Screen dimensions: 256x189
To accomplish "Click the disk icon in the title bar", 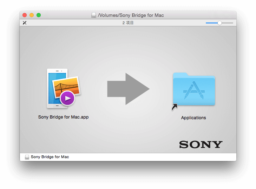I will coord(93,15).
